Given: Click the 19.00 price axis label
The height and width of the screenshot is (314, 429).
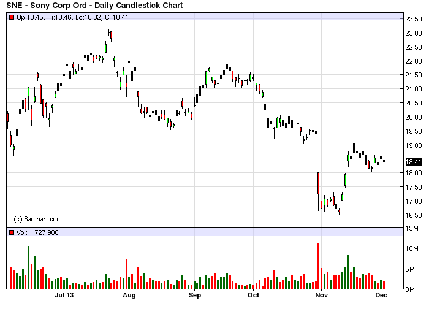Looking at the screenshot, I should pyautogui.click(x=414, y=145).
